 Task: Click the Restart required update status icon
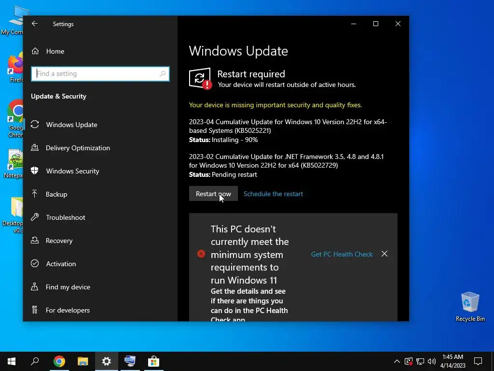click(200, 78)
